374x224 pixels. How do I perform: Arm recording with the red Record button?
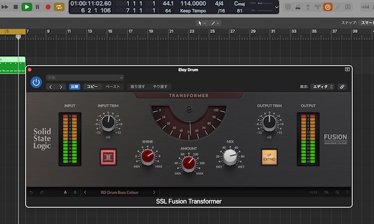(x=48, y=7)
